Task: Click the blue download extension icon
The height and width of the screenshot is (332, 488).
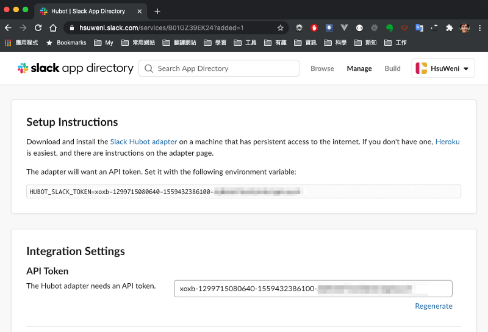Action: coord(329,27)
